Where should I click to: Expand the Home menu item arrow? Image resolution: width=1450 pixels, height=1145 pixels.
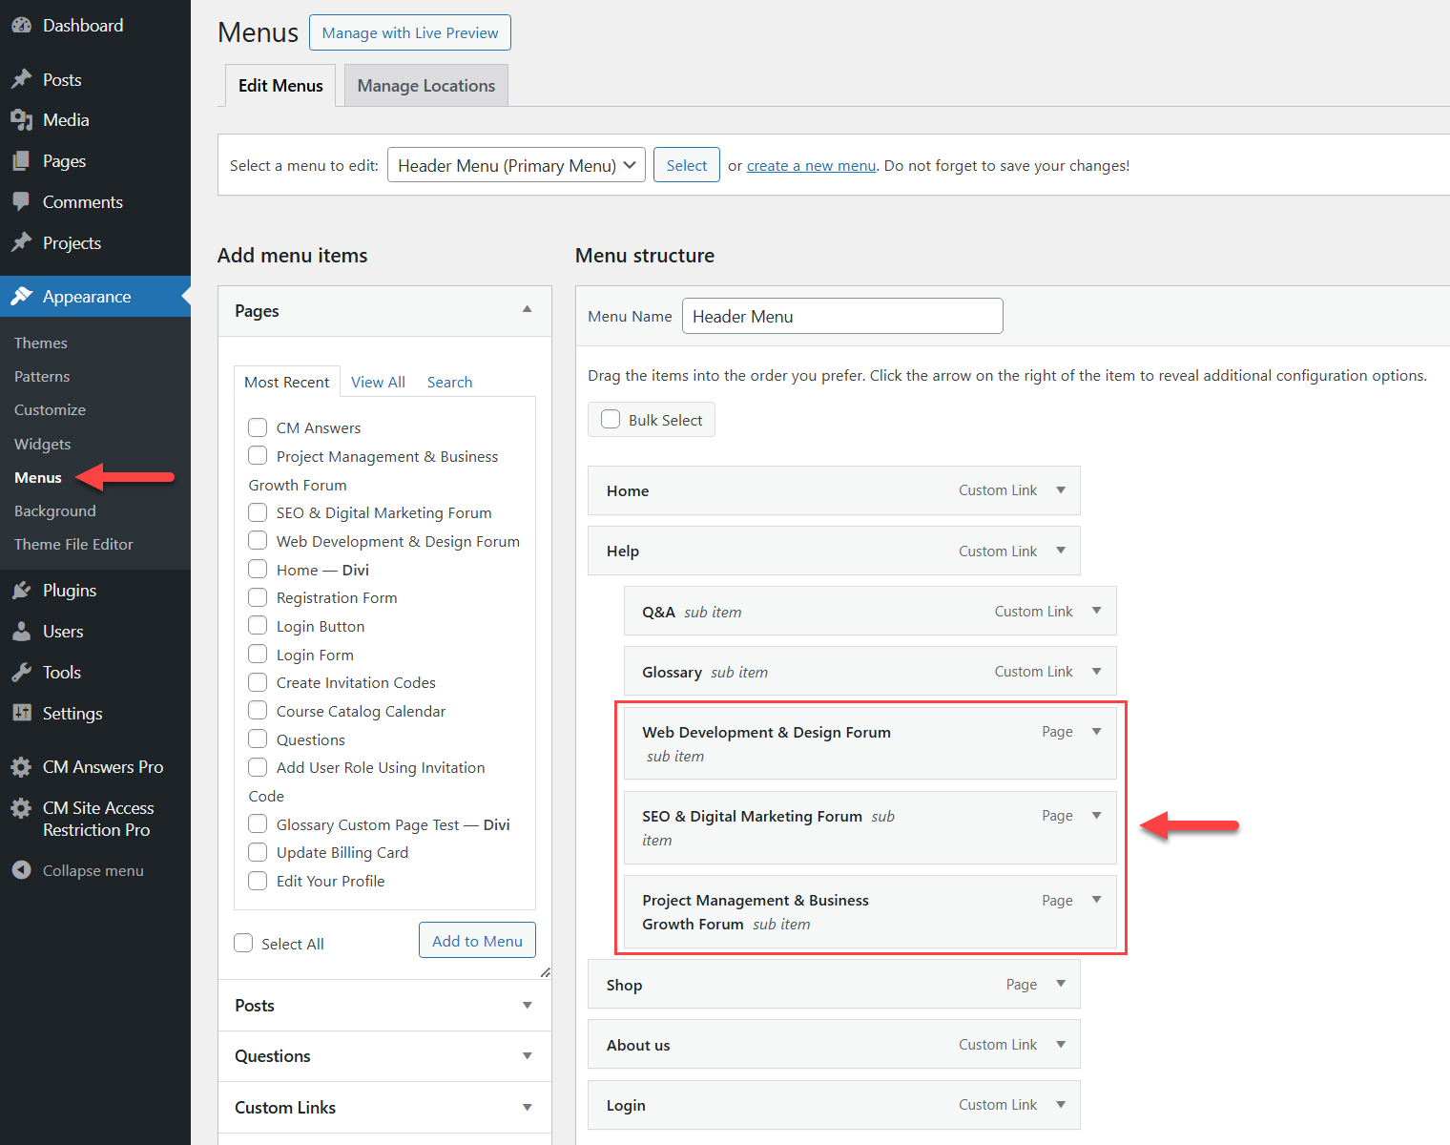[1061, 490]
